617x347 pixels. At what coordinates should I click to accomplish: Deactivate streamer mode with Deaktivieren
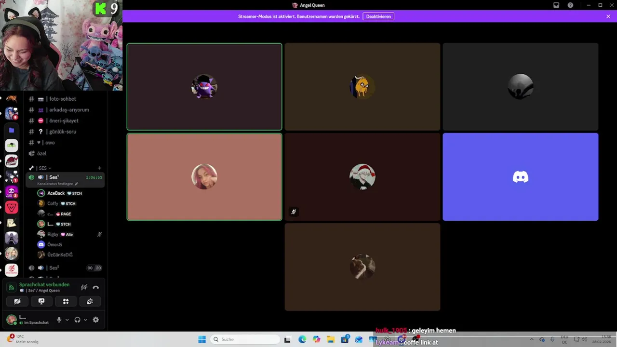click(x=378, y=16)
